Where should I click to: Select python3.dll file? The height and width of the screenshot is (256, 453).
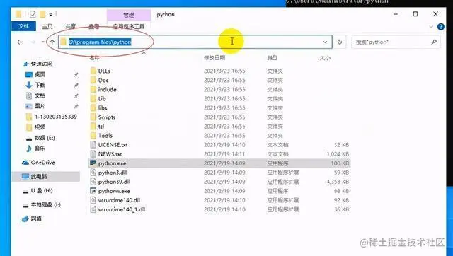click(113, 173)
